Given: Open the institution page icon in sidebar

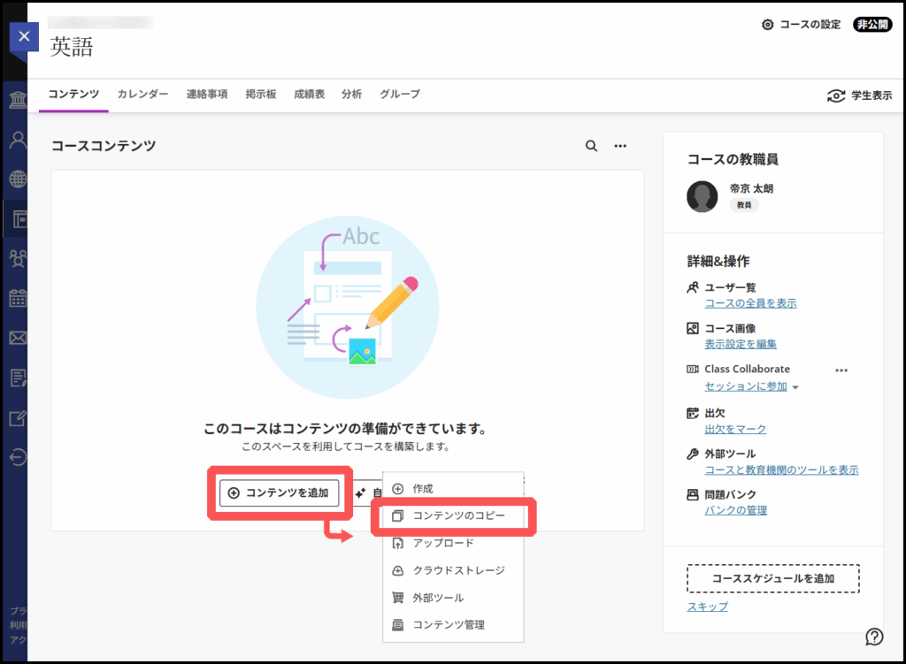Looking at the screenshot, I should (x=17, y=98).
